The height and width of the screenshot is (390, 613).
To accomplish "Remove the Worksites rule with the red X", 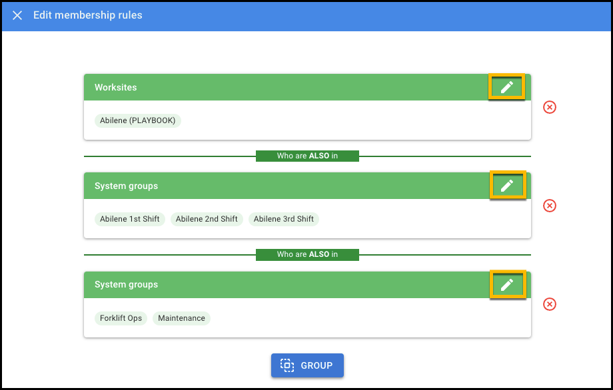I will click(x=549, y=107).
